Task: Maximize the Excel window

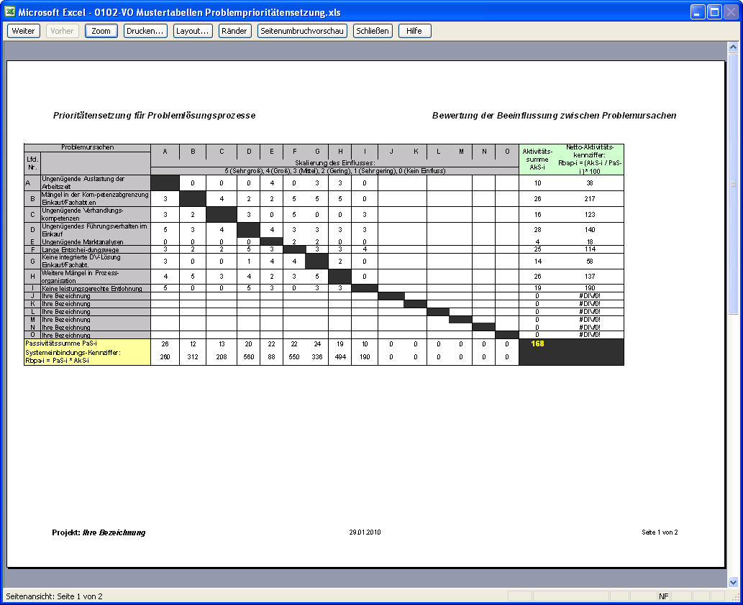Action: pos(714,11)
